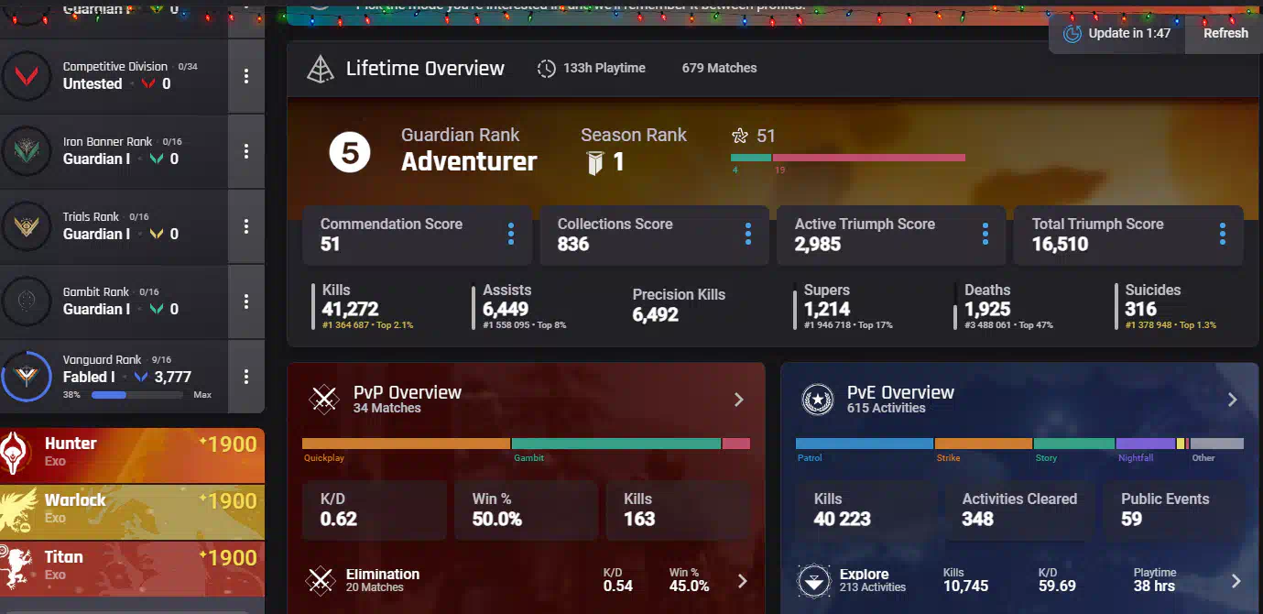1263x614 pixels.
Task: Click the PvP crossed swords icon
Action: (x=324, y=399)
